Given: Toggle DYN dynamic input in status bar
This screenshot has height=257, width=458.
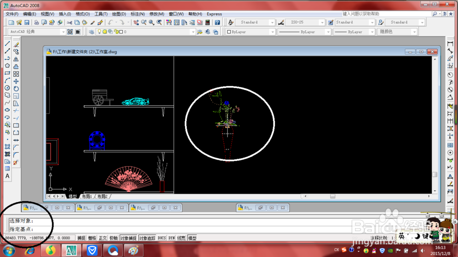Looking at the screenshot, I should pyautogui.click(x=171, y=238).
